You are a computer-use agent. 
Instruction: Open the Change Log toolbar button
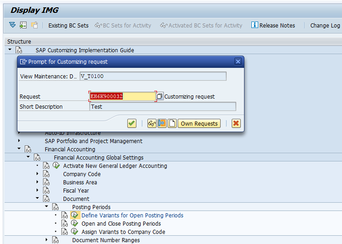click(325, 26)
